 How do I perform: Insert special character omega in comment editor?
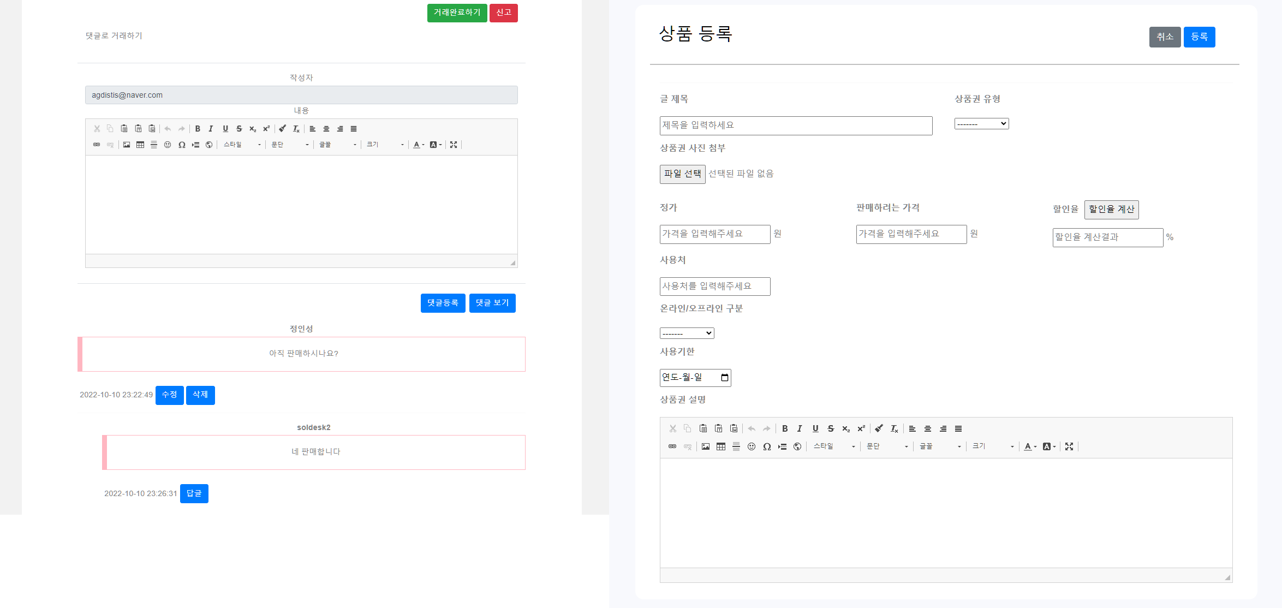[182, 145]
